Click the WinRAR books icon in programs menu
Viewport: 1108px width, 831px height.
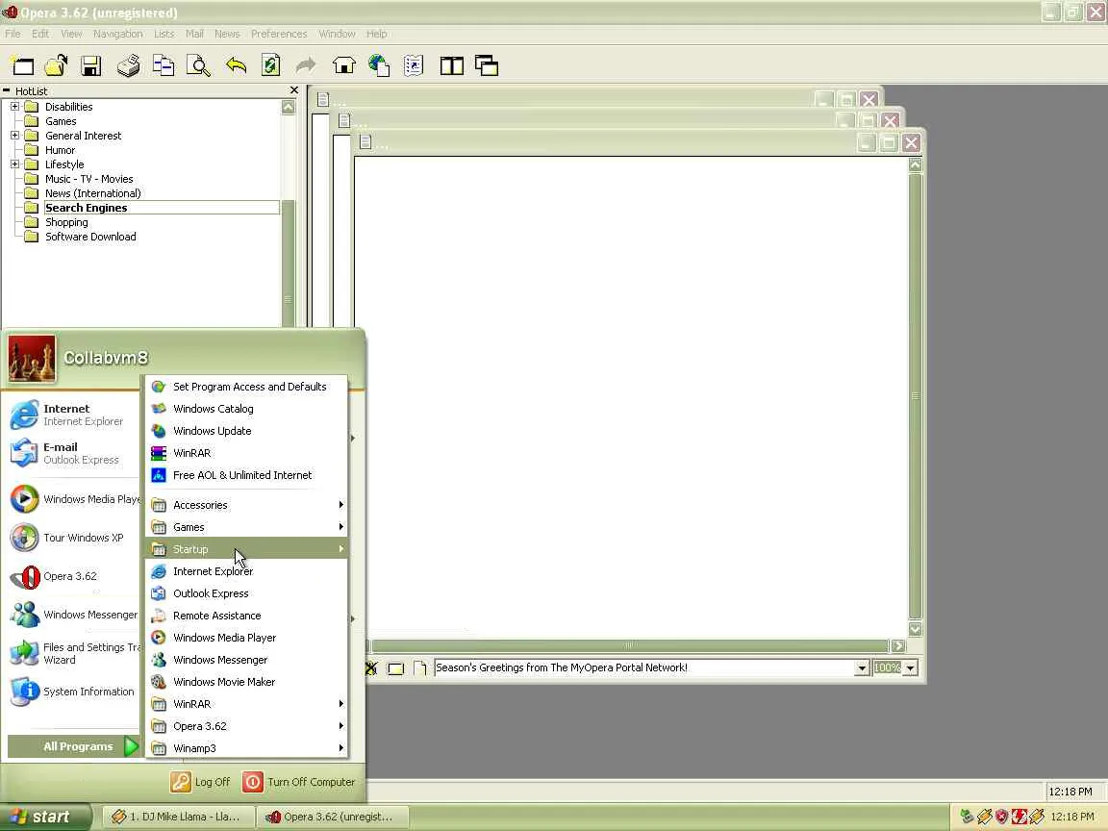(x=159, y=453)
